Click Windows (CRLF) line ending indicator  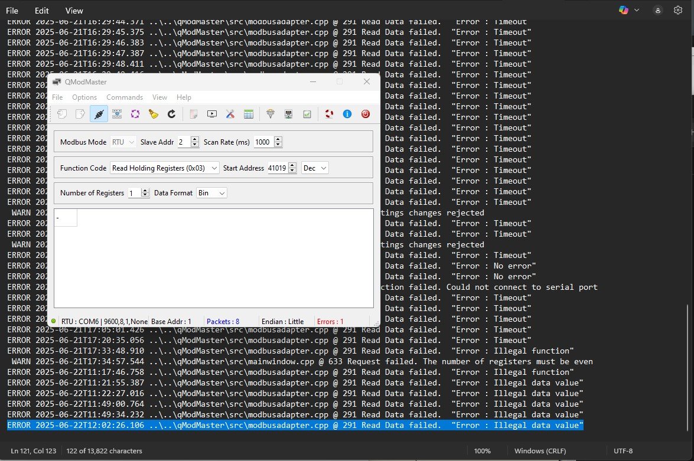coord(540,451)
